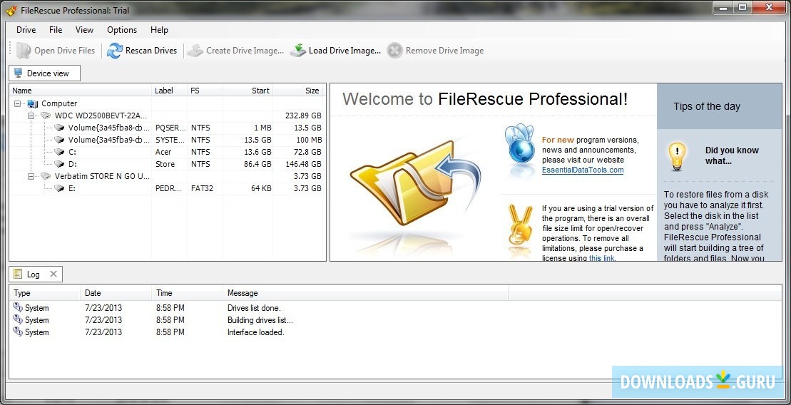Click the Log tab notepad icon
Screen dimensions: 791x405
18,274
